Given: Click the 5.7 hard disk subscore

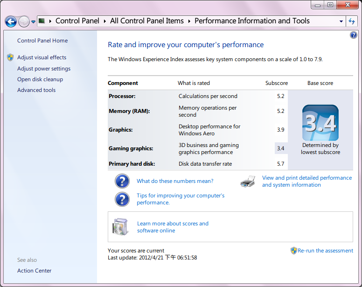Looking at the screenshot, I should pos(281,164).
